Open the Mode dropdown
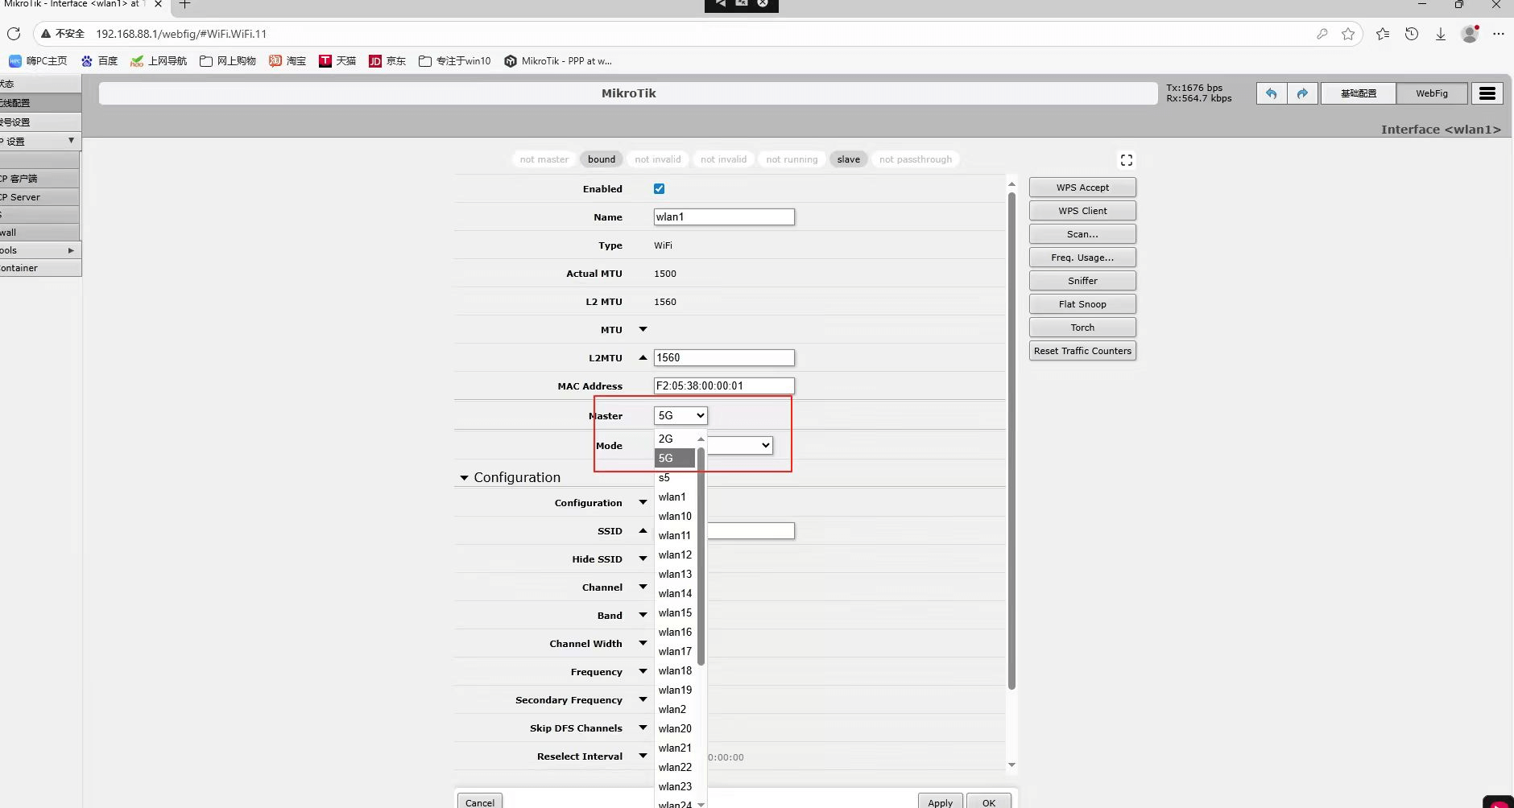 (x=740, y=445)
